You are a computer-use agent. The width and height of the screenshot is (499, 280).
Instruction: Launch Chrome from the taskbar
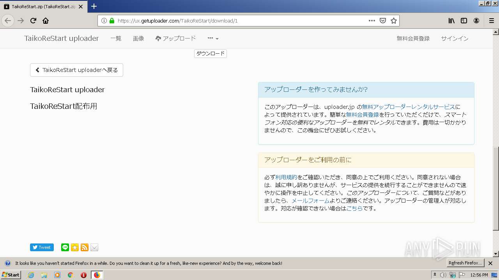71,275
